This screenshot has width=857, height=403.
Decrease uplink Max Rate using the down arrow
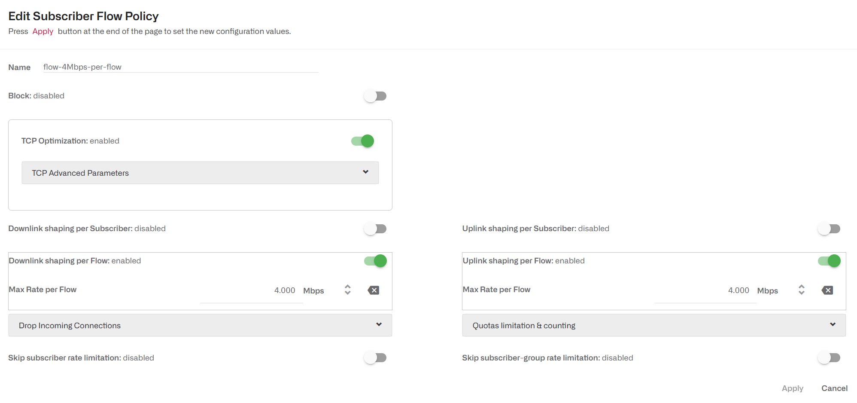(x=801, y=293)
